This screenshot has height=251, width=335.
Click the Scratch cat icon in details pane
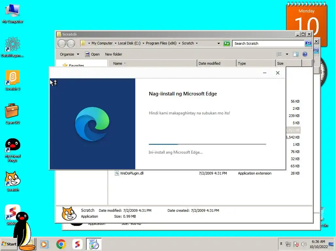click(69, 213)
